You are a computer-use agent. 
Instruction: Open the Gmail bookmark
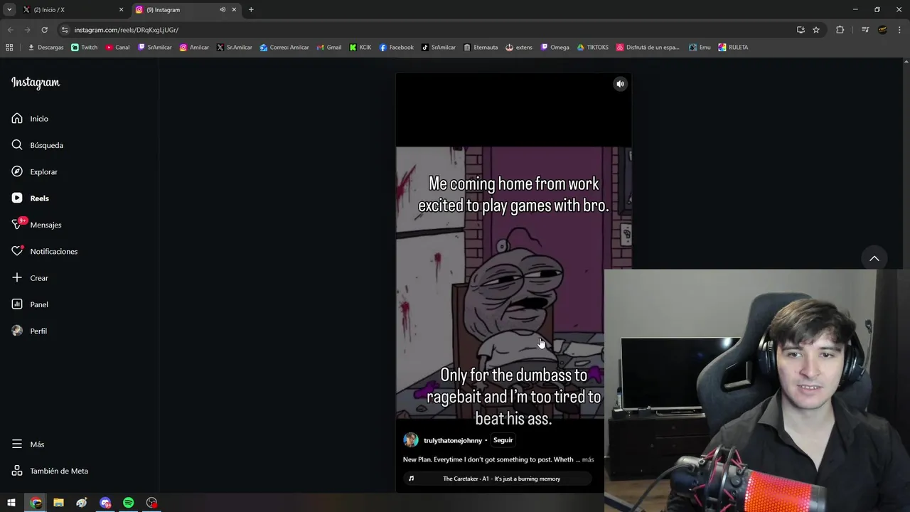click(x=329, y=48)
